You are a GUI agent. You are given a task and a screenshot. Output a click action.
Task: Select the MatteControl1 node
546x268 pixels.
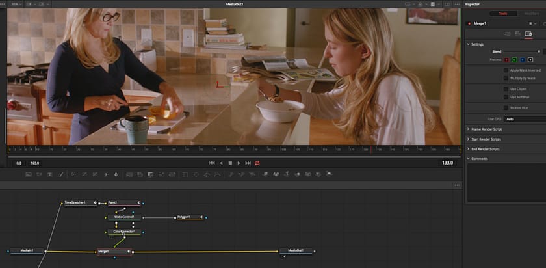coord(124,217)
